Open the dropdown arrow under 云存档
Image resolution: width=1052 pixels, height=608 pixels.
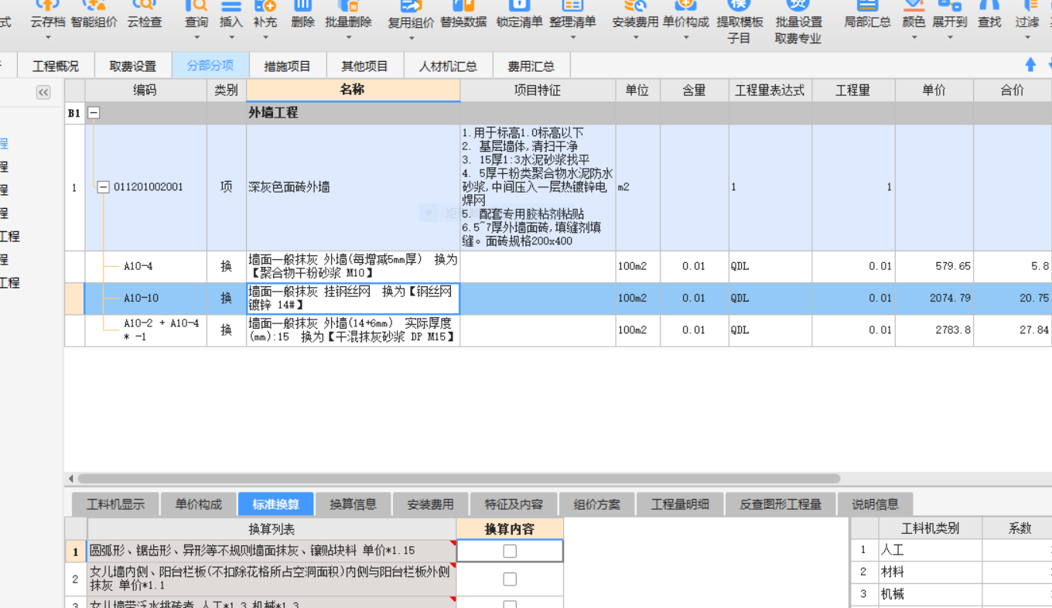point(48,37)
